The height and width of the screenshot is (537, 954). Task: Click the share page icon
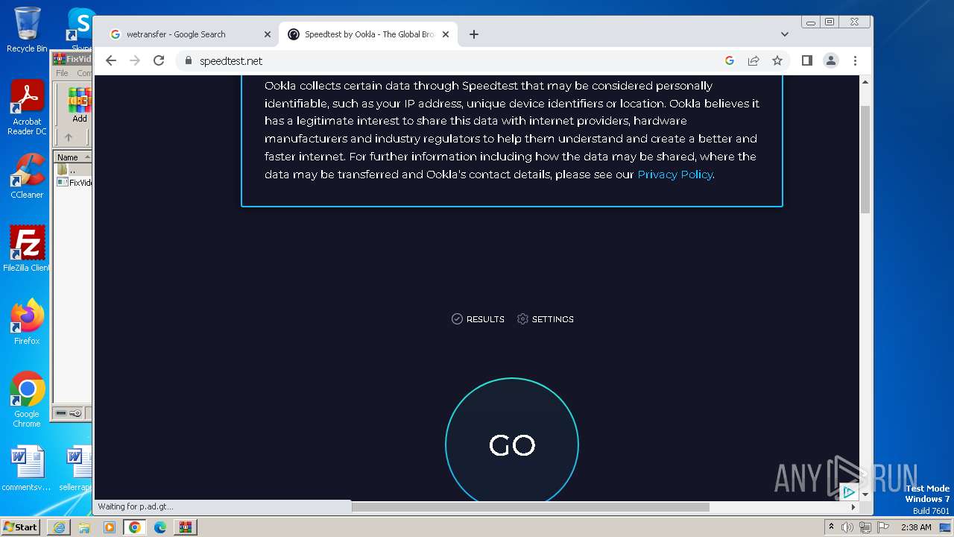(754, 60)
